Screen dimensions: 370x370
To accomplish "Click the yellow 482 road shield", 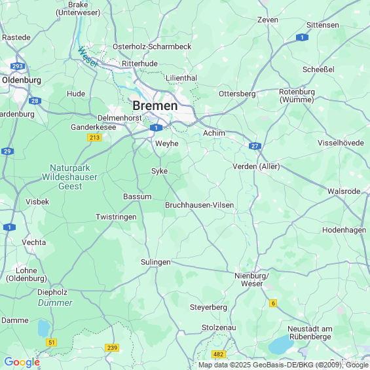I will pyautogui.click(x=219, y=354).
